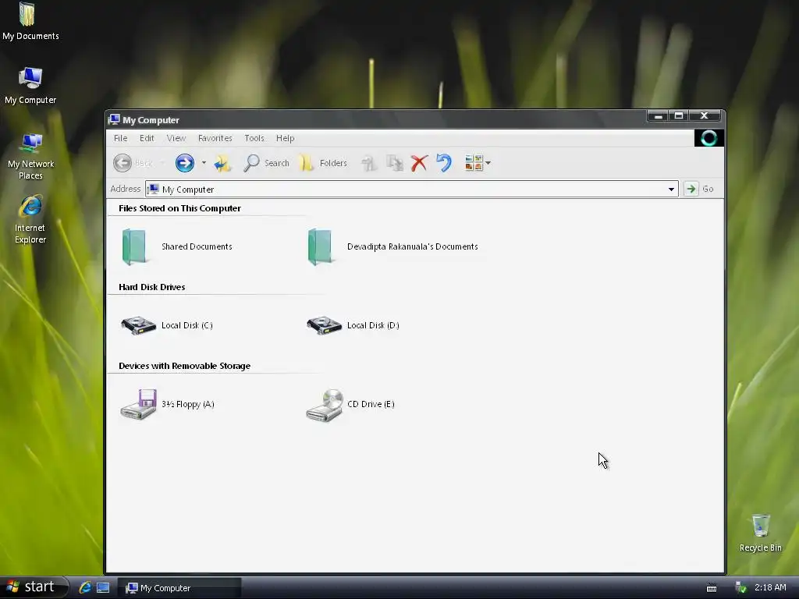Click the Back navigation arrow
This screenshot has height=599, width=799.
123,163
